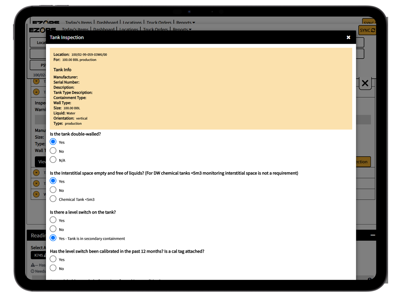
Task: Close the background panel with the large X
Action: pyautogui.click(x=365, y=83)
